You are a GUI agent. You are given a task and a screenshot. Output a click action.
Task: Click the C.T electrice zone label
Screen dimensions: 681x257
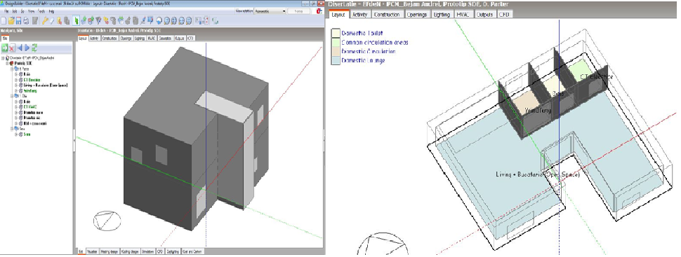tap(596, 77)
